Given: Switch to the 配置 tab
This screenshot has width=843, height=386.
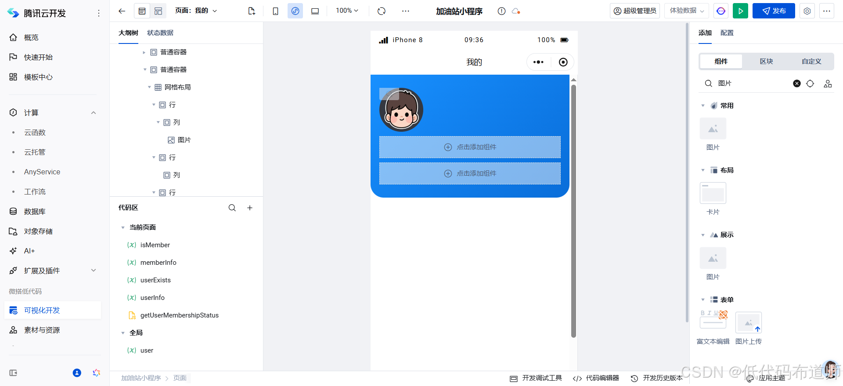Looking at the screenshot, I should pyautogui.click(x=727, y=33).
